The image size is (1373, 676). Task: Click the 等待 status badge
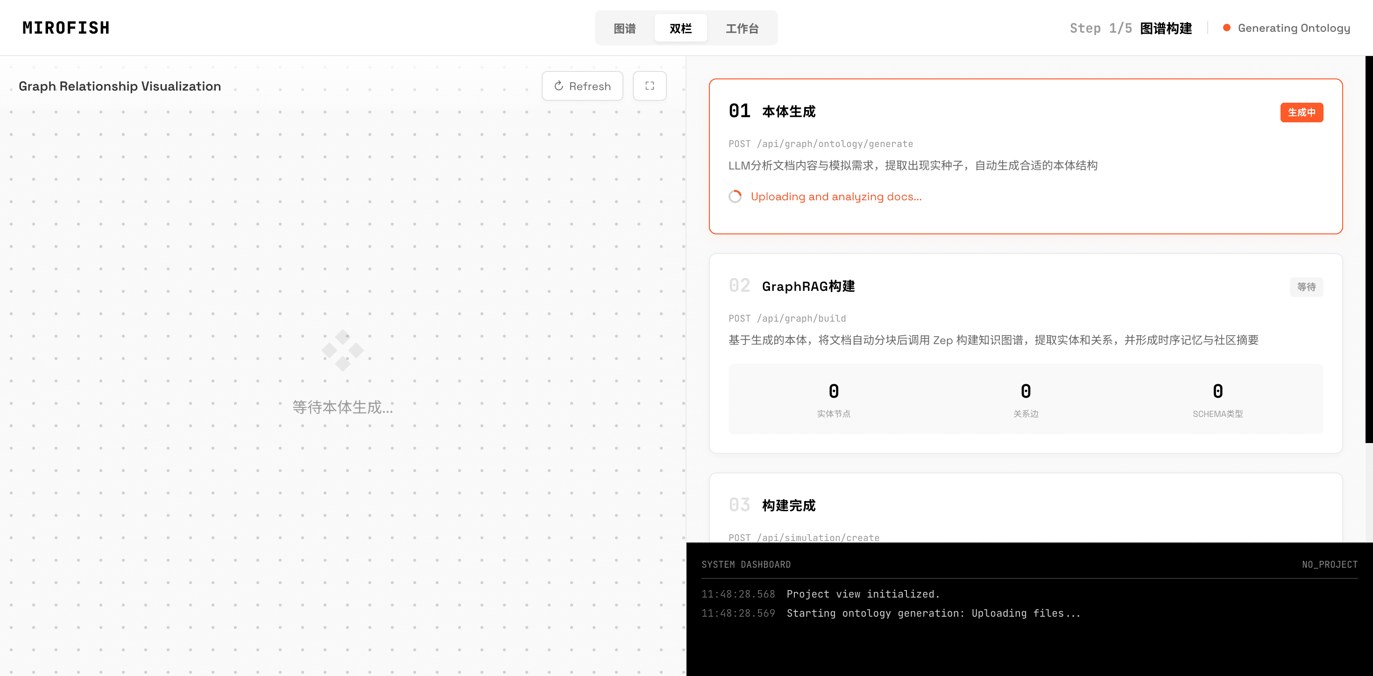[x=1306, y=287]
